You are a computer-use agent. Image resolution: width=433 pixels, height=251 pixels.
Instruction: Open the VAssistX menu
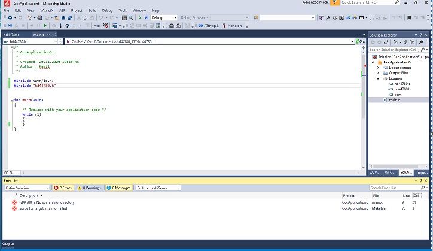[47, 11]
